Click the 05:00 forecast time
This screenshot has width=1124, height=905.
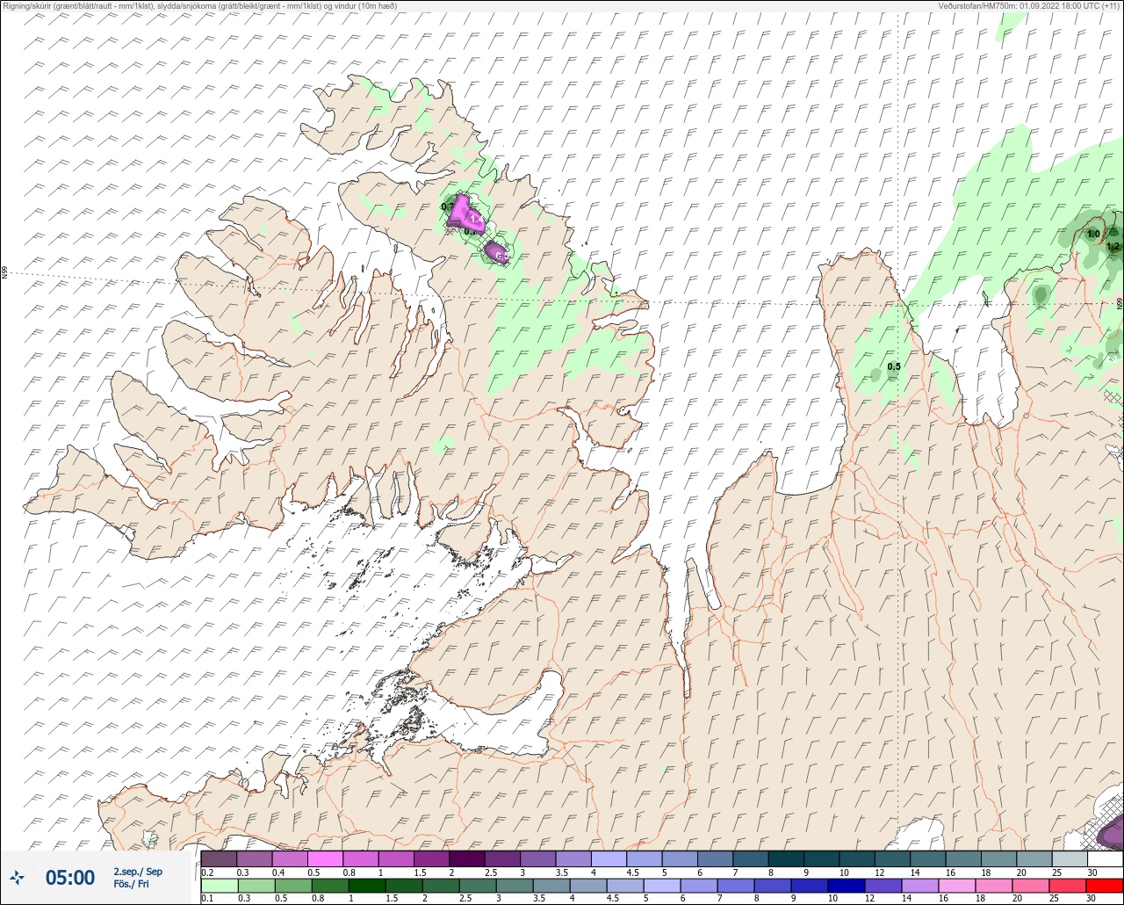(69, 877)
